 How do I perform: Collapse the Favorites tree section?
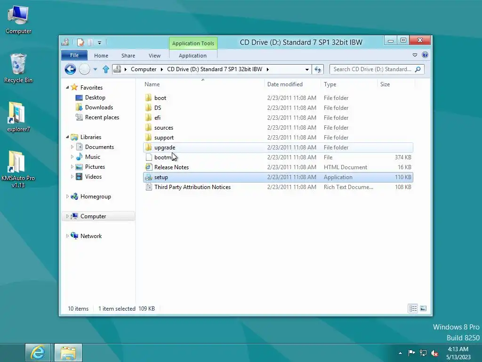click(x=67, y=87)
